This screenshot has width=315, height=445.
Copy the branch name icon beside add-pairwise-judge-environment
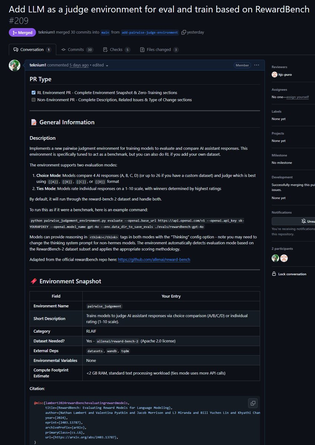pyautogui.click(x=184, y=33)
